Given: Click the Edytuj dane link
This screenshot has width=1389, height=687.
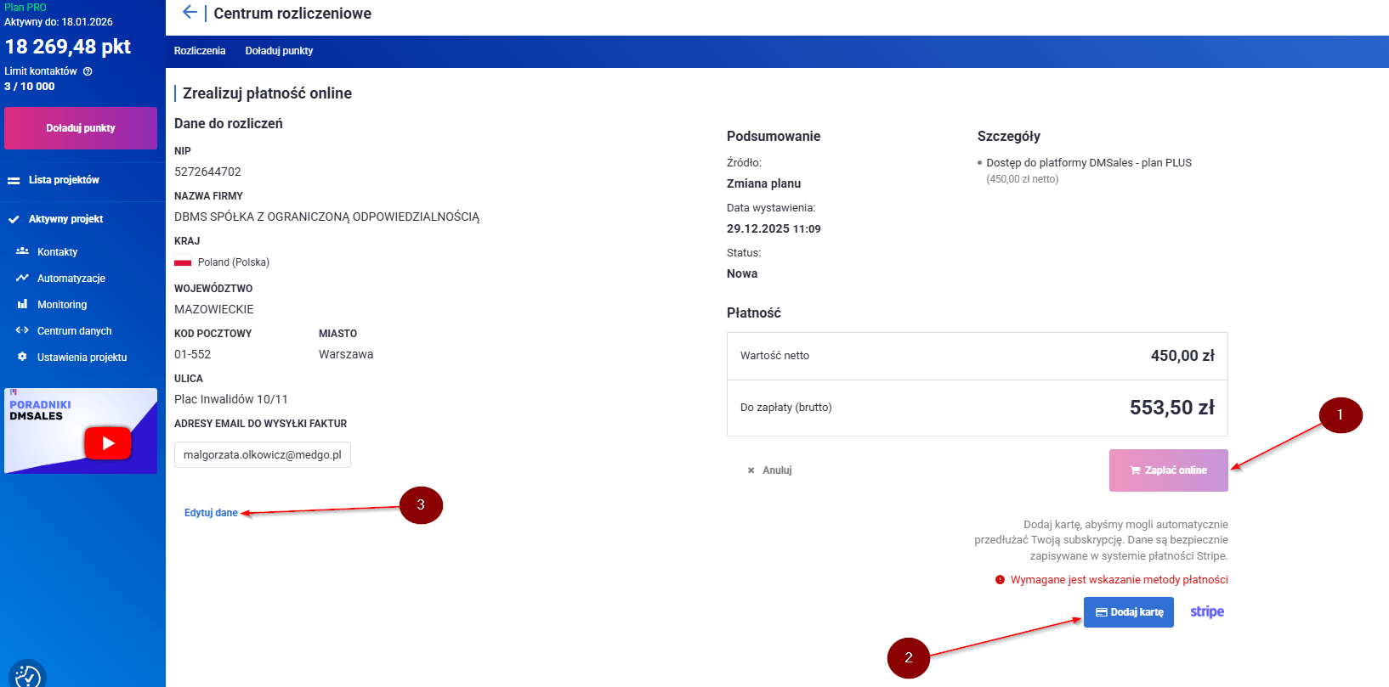Looking at the screenshot, I should (211, 513).
